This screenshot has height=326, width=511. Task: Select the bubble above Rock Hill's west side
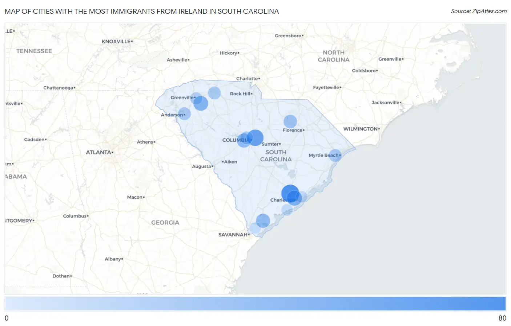(214, 93)
